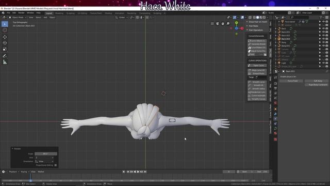This screenshot has height=186, width=330.
Task: Select Back.003 in the outliner
Action: tap(286, 39)
